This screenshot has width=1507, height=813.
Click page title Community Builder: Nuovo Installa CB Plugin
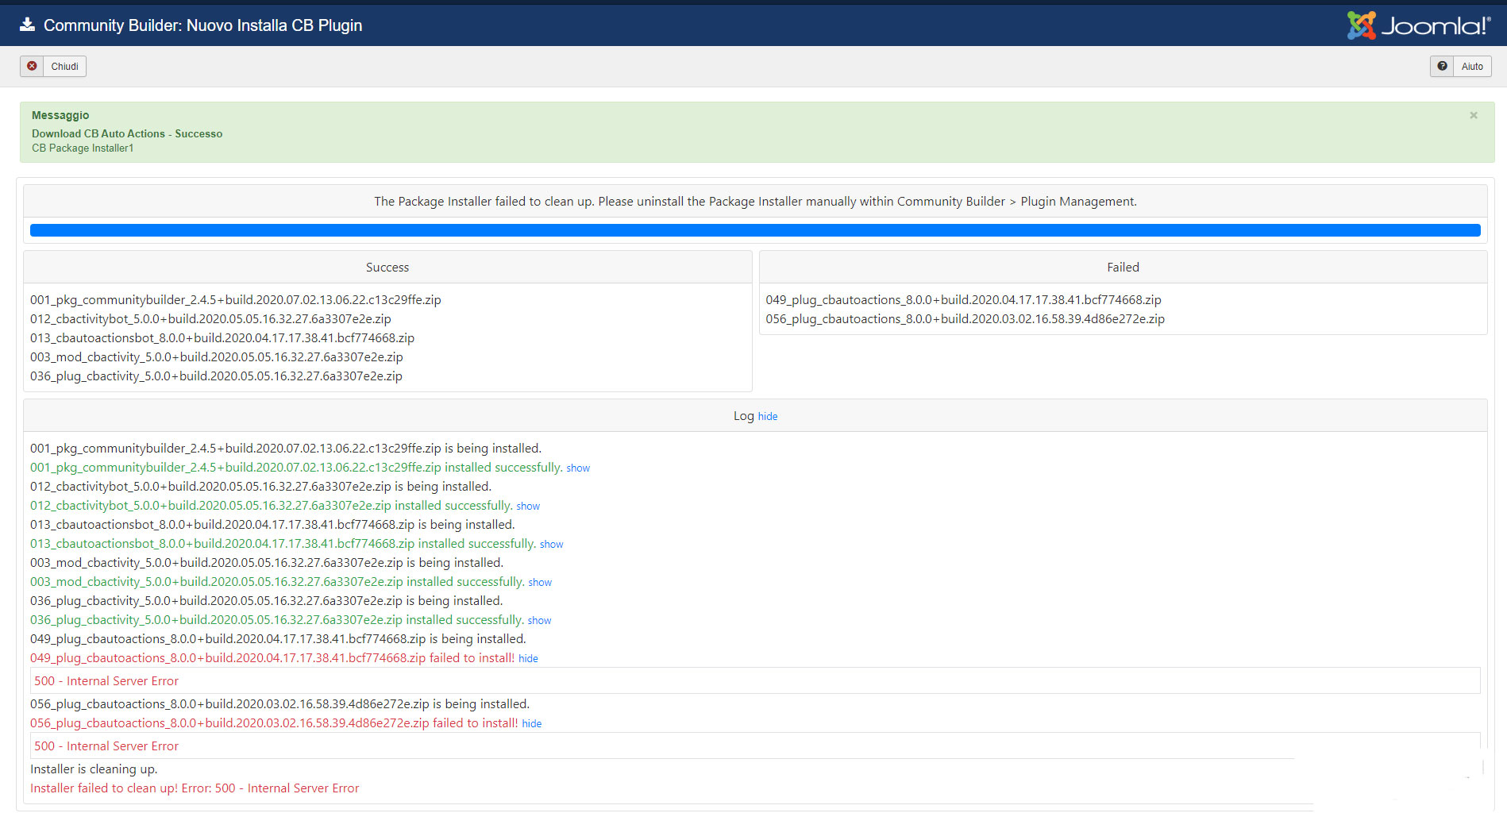202,25
